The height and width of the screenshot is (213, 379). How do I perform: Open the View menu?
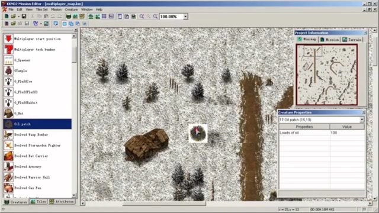(x=29, y=9)
